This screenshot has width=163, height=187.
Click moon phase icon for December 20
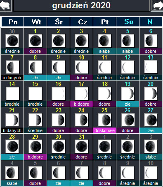coord(151,94)
